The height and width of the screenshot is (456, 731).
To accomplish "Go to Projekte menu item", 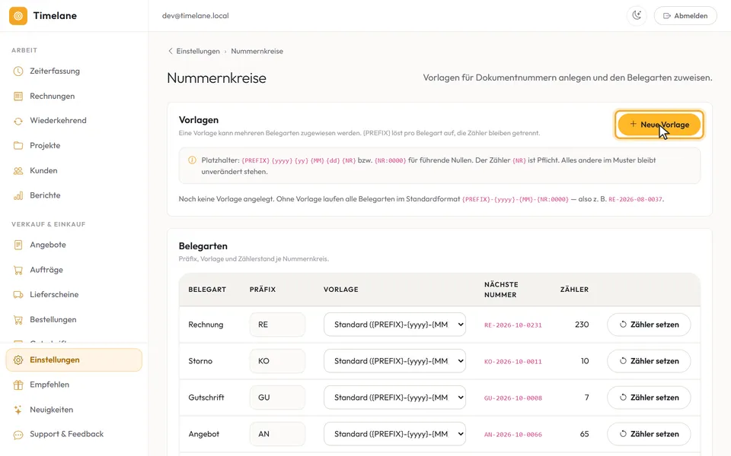I will coord(74,146).
